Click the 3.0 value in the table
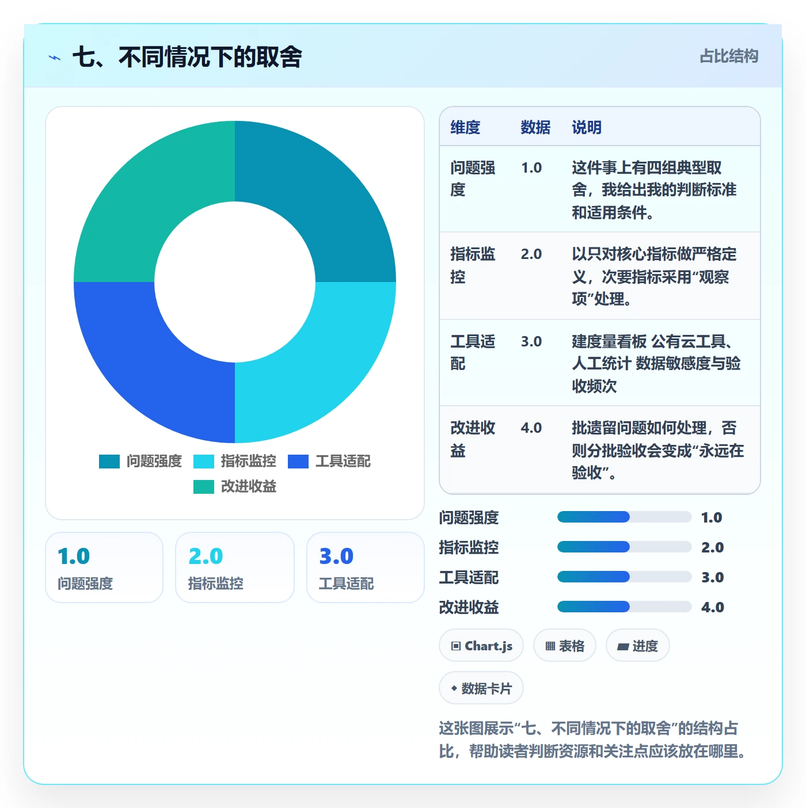The width and height of the screenshot is (806, 808). (531, 342)
